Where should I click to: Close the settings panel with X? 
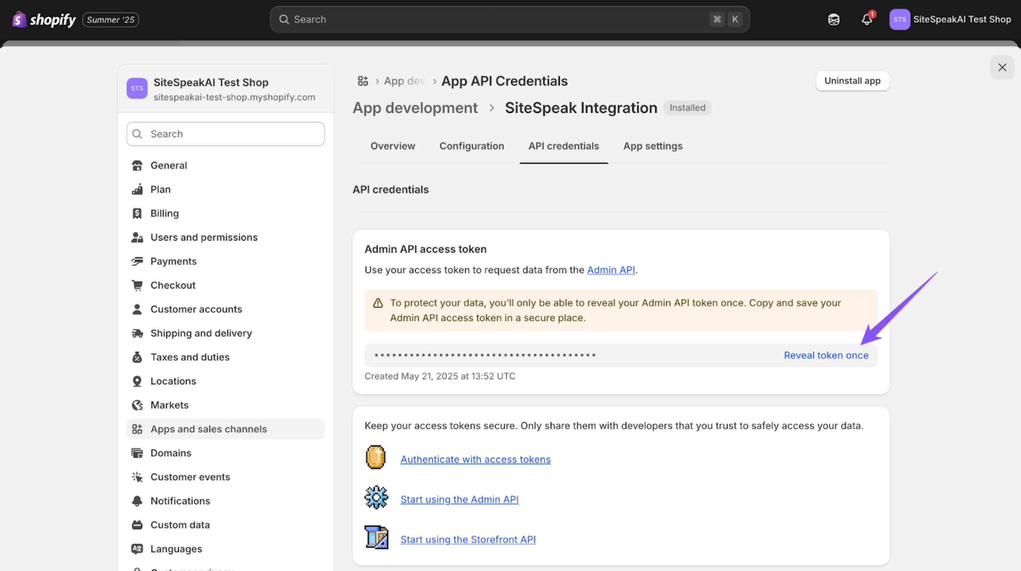(x=1002, y=67)
